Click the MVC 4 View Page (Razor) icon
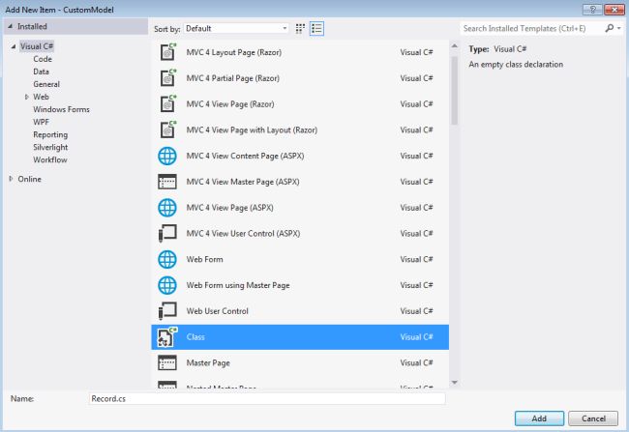 (167, 103)
